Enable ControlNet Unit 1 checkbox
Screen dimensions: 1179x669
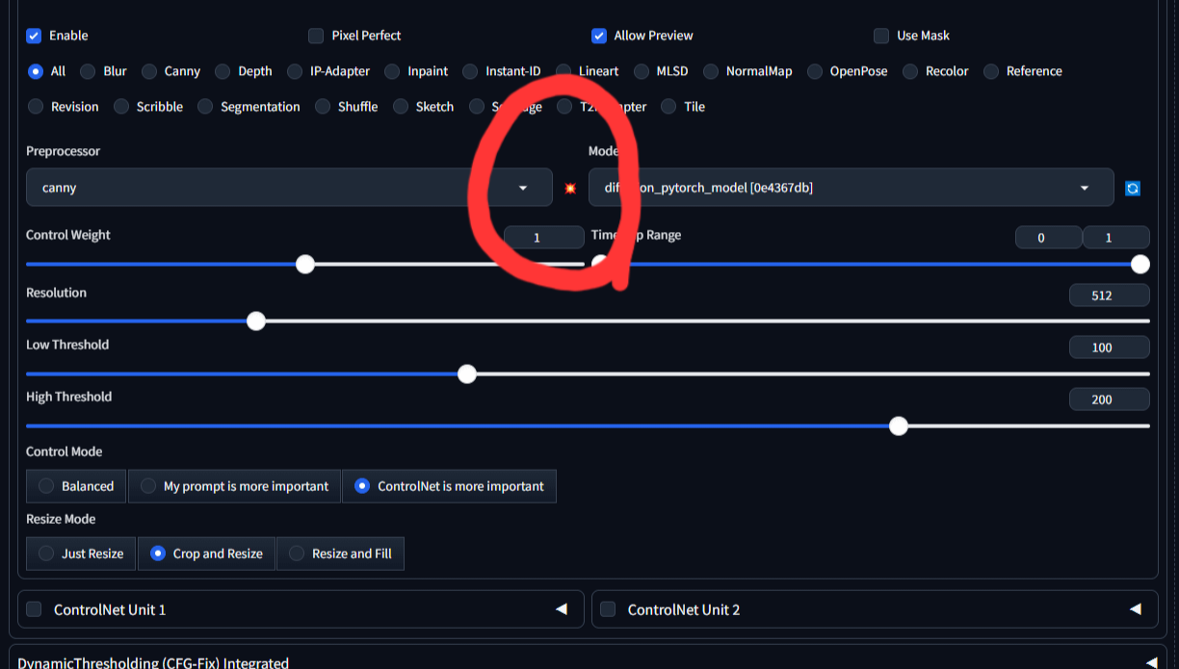[34, 609]
